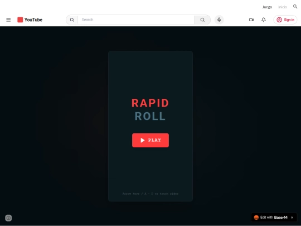Start voice search with microphone icon
This screenshot has height=226, width=301.
coord(219,20)
